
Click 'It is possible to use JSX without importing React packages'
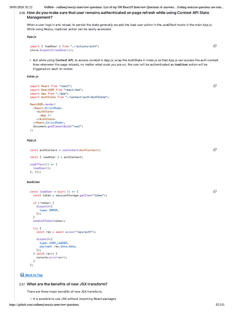[x=74, y=299]
